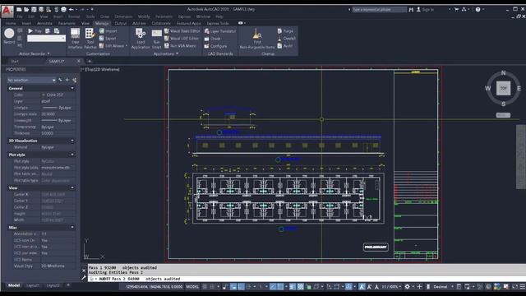Viewport: 526px width, 296px height.
Task: Toggle snap mode in status bar
Action: pyautogui.click(x=212, y=287)
